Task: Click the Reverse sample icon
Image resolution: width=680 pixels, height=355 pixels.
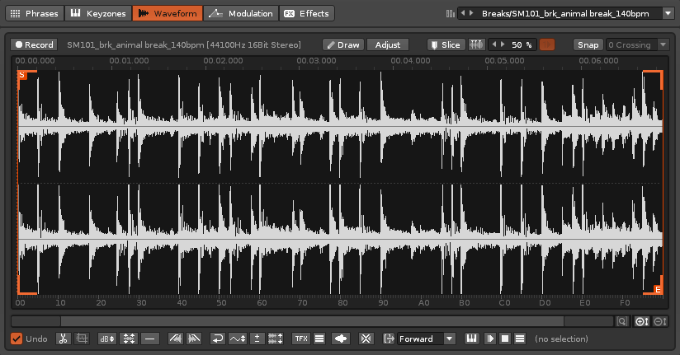Action: 218,339
